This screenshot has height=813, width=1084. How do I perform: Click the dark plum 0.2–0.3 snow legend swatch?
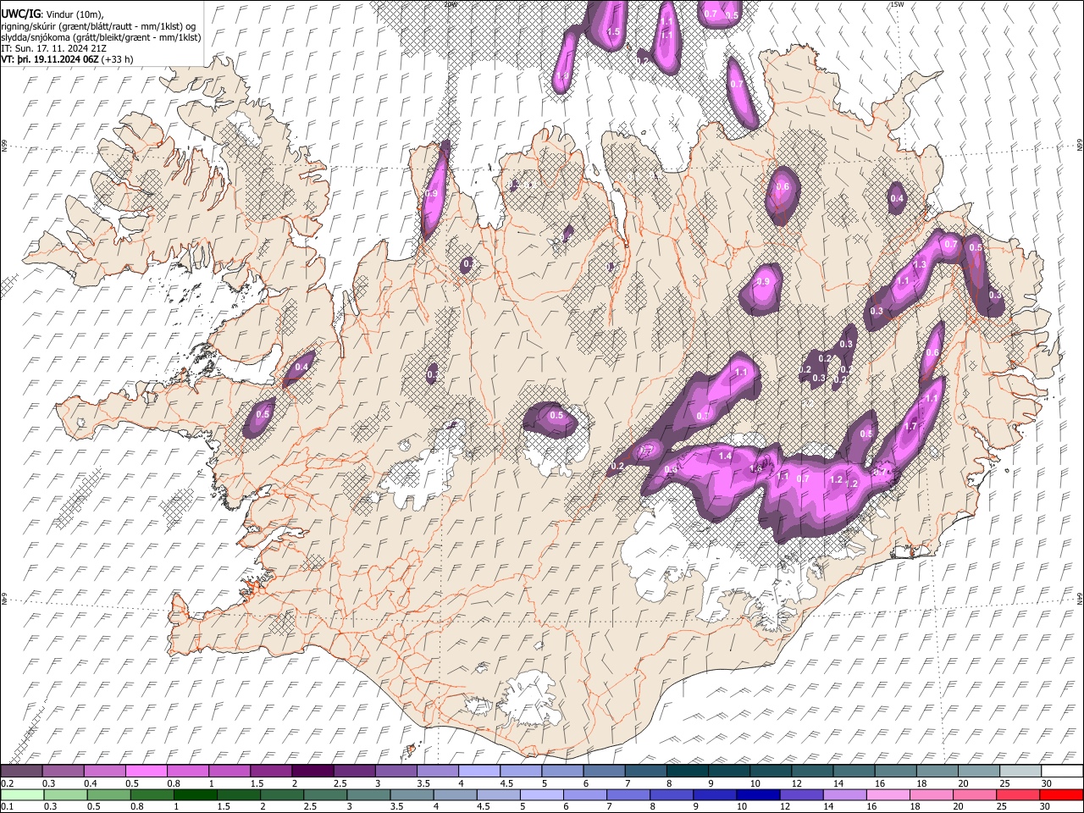pyautogui.click(x=21, y=772)
